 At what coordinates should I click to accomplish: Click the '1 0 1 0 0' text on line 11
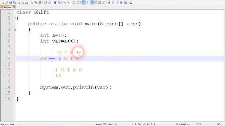[69, 70]
